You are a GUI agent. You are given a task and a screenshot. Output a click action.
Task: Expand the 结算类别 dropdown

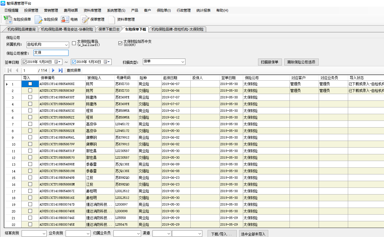pos(44,234)
